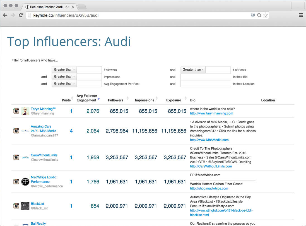Click post count 1 for BlackList
The height and width of the screenshot is (226, 306).
[x=71, y=206]
